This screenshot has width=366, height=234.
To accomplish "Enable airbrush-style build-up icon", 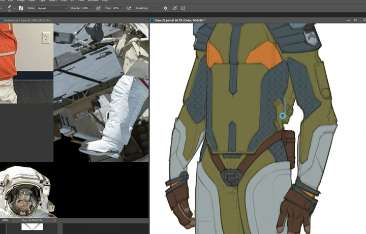I will click(x=129, y=8).
